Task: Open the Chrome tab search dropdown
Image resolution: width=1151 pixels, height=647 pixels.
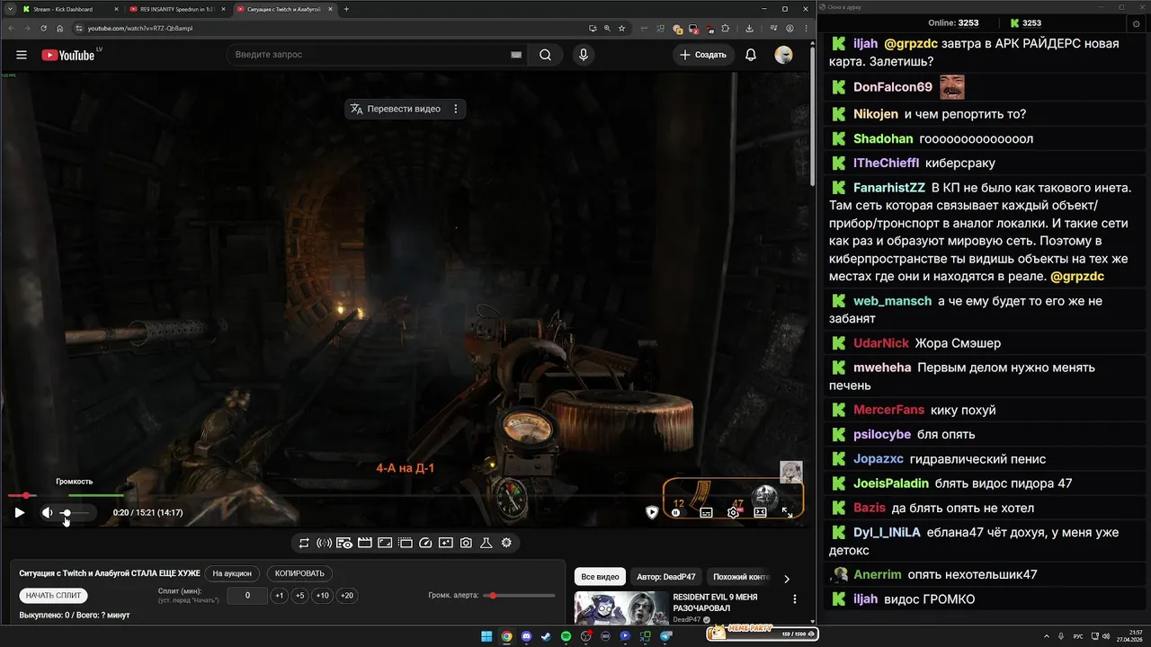Action: pyautogui.click(x=8, y=9)
